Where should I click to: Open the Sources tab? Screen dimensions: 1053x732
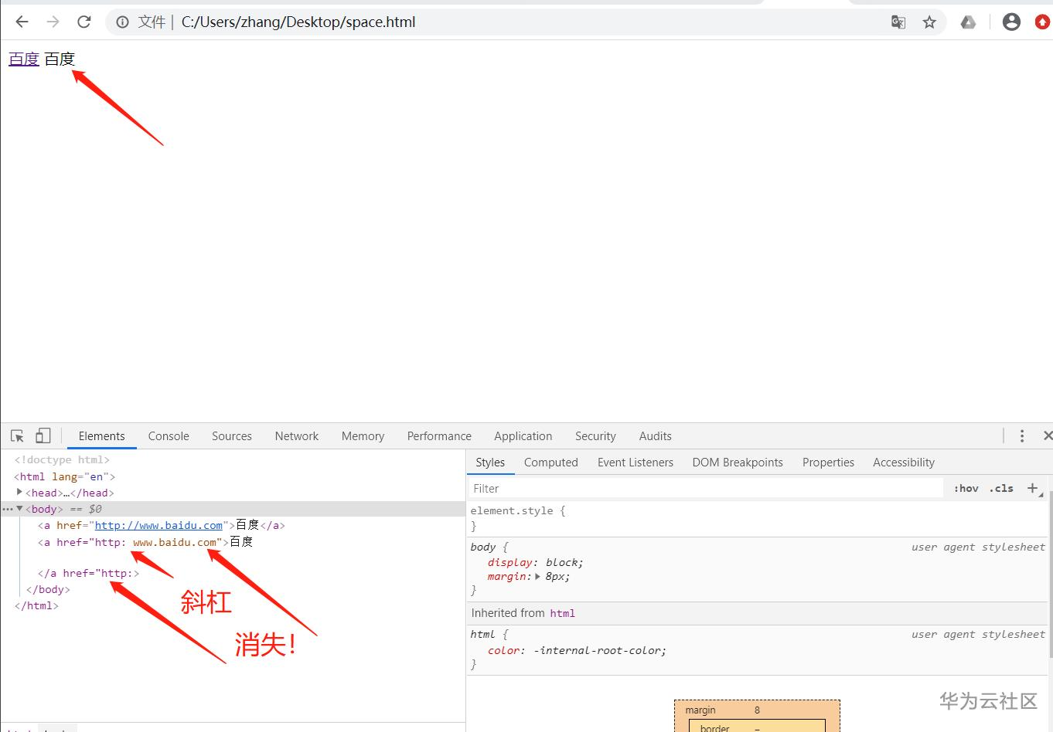coord(232,436)
